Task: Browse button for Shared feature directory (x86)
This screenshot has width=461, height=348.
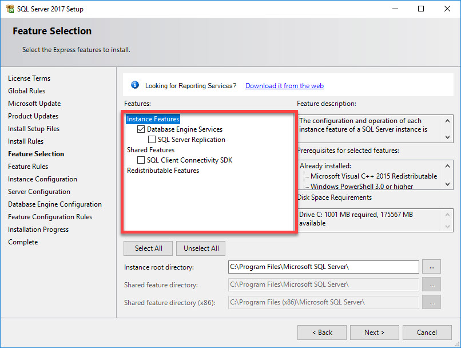Action: pos(432,302)
